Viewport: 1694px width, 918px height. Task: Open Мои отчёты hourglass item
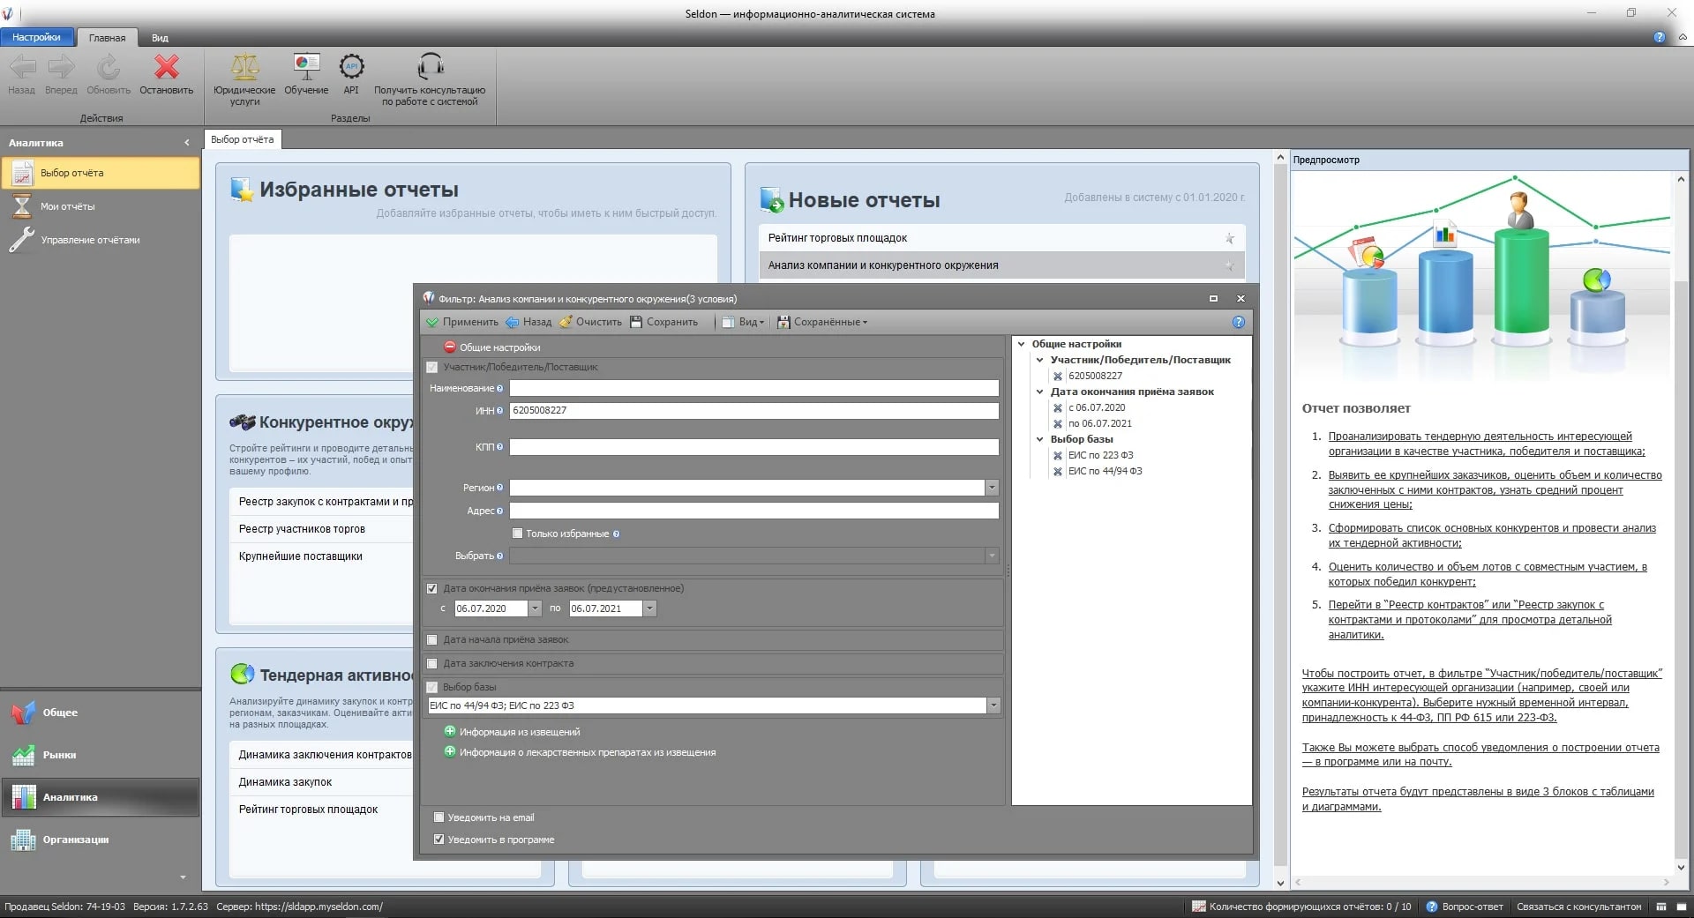(101, 206)
